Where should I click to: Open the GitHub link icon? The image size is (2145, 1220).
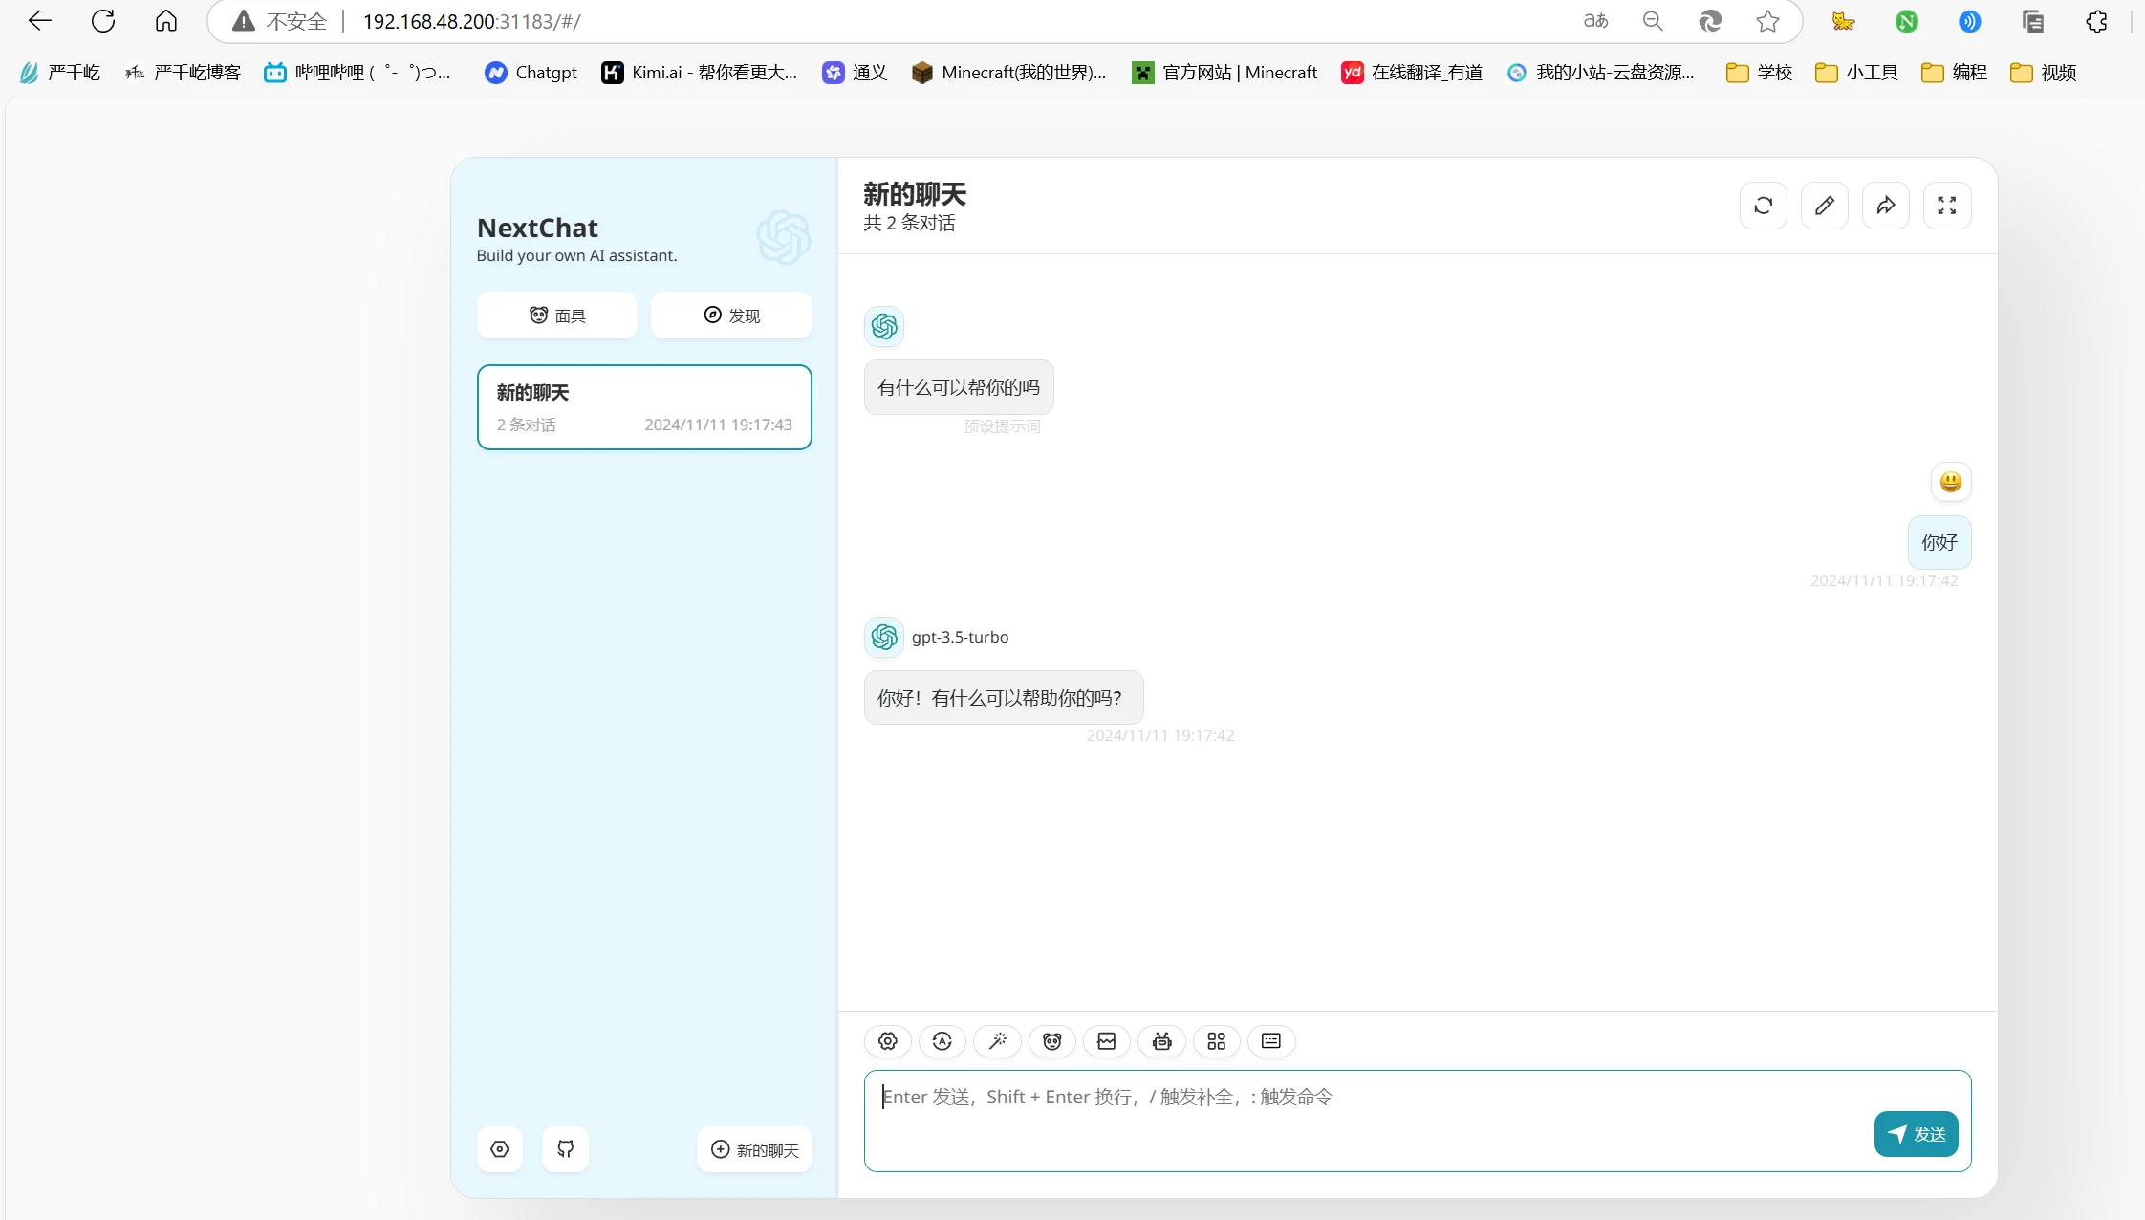565,1149
